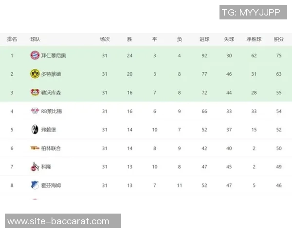Click the Union Berlin club logo
292x233 pixels.
(x=35, y=148)
